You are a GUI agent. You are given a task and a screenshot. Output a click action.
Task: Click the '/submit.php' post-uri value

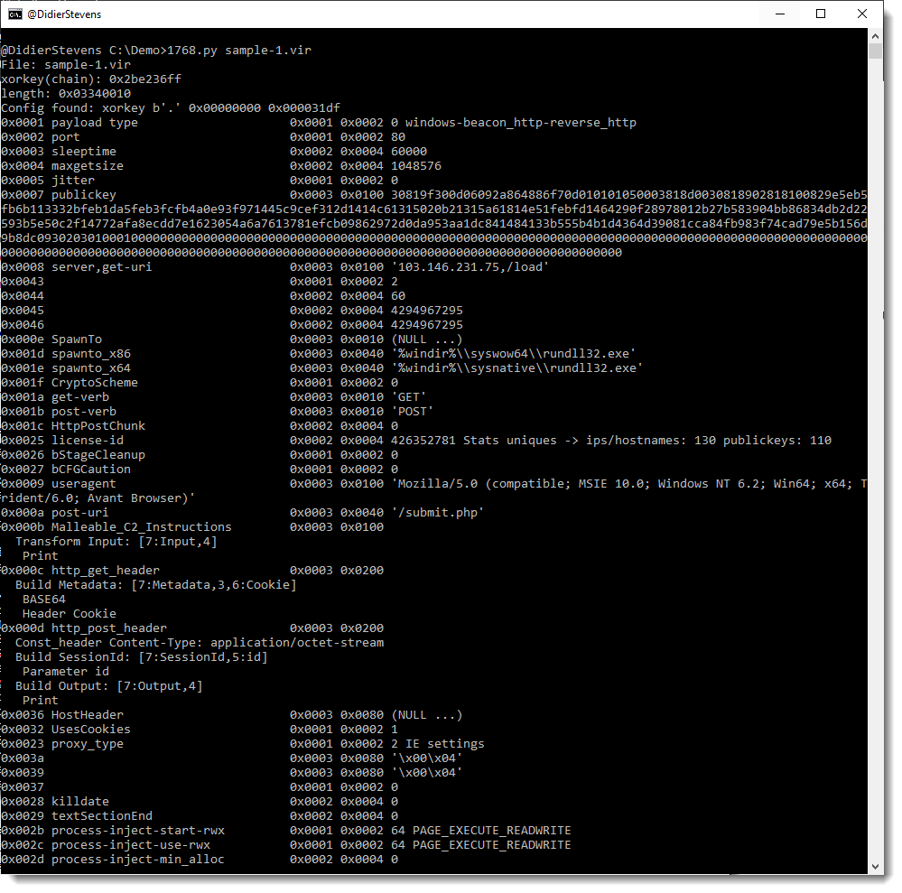click(x=437, y=513)
